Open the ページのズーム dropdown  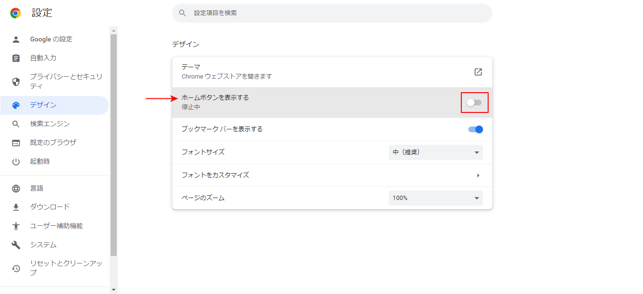(436, 198)
